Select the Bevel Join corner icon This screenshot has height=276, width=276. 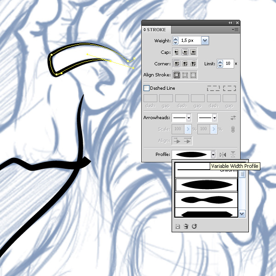tap(193, 63)
